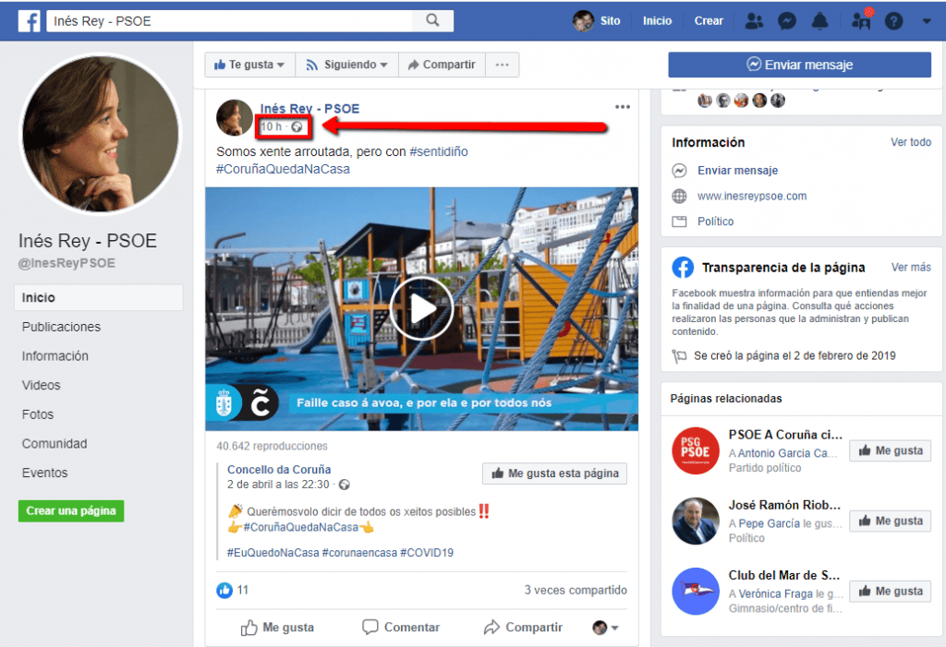Open the Te gusta dropdown
This screenshot has width=946, height=647.
249,65
